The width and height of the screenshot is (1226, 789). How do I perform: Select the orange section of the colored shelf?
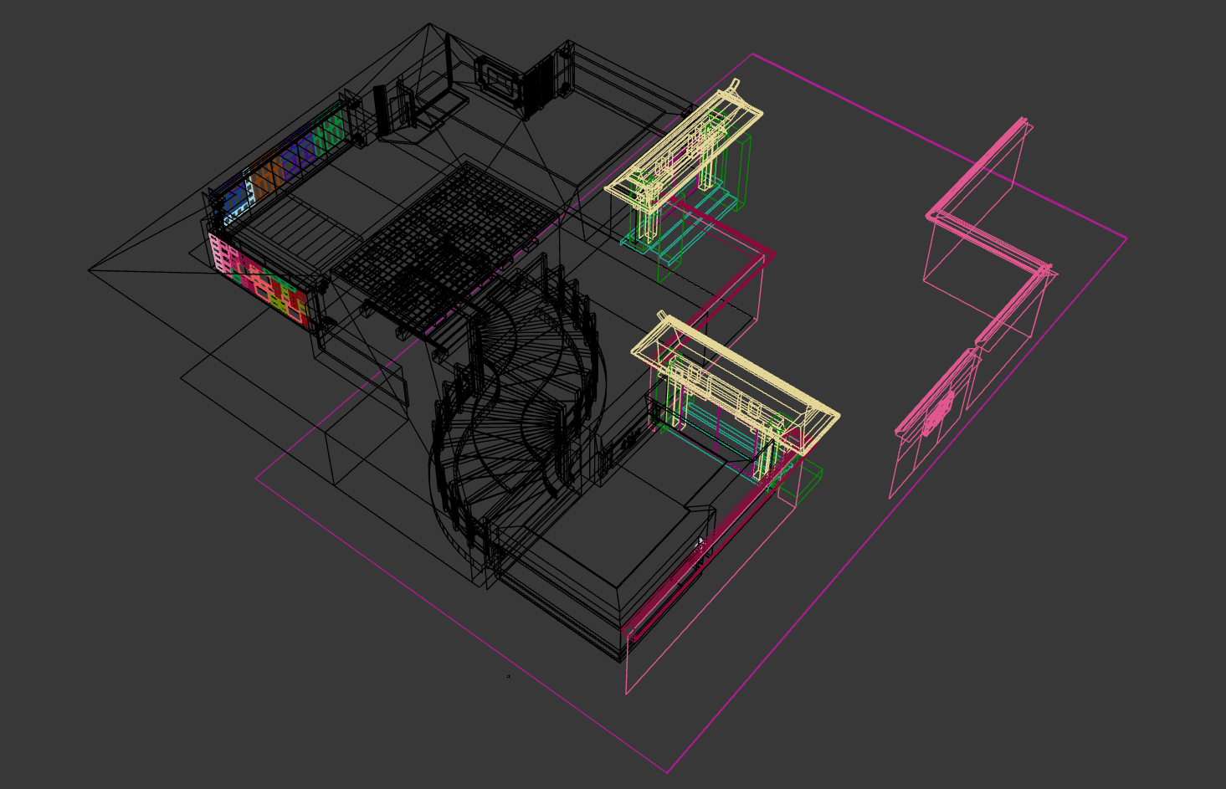[269, 172]
